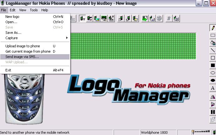Click the phone with person picture toolbar icon
The height and width of the screenshot is (135, 216).
[x=90, y=18]
